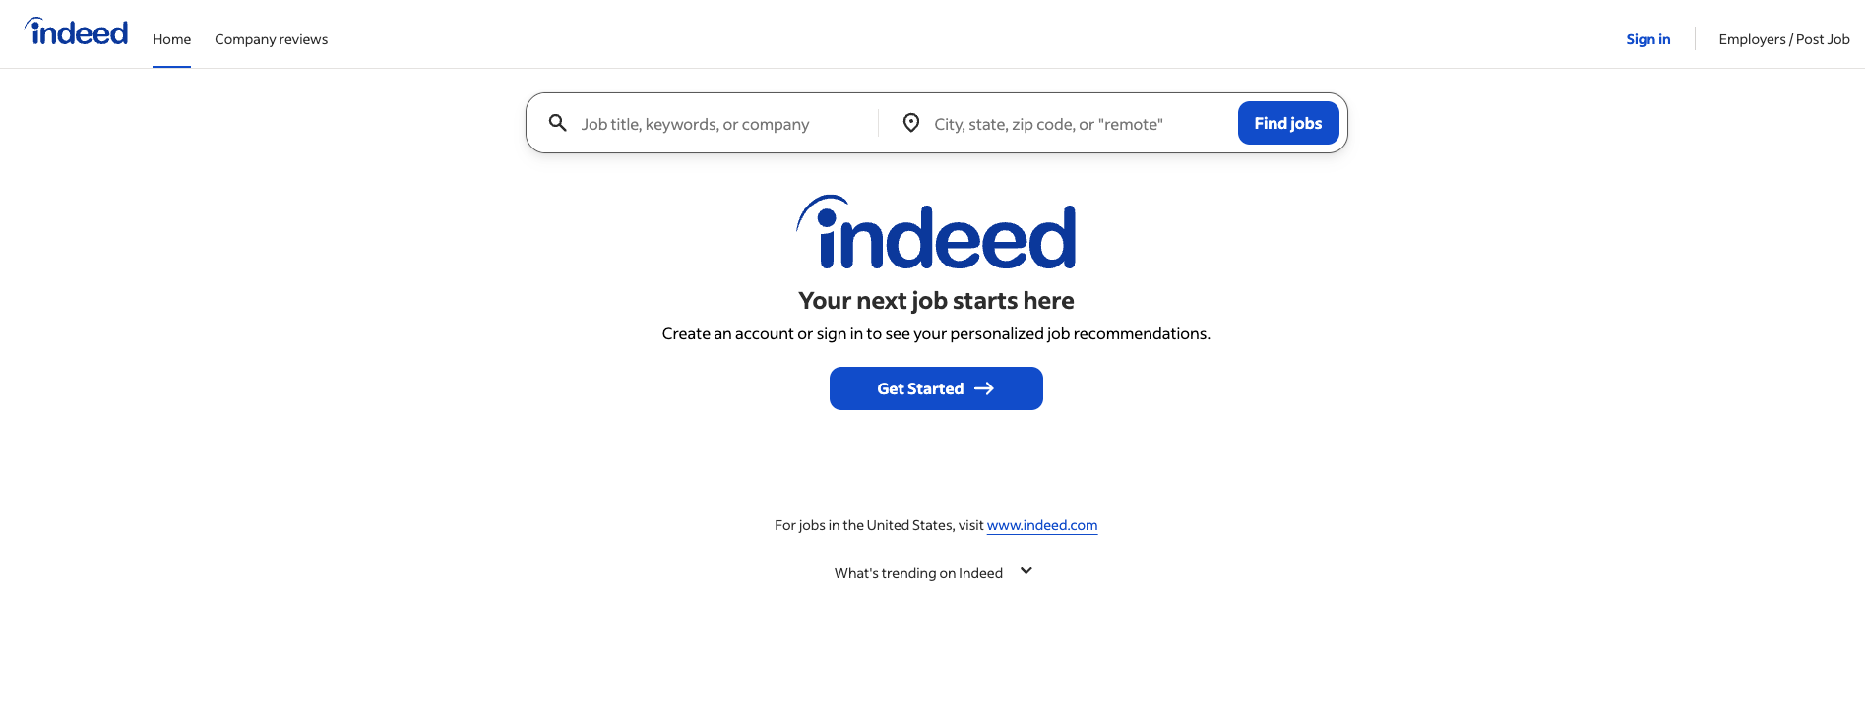Click the Find jobs button
This screenshot has height=710, width=1865.
click(1287, 123)
